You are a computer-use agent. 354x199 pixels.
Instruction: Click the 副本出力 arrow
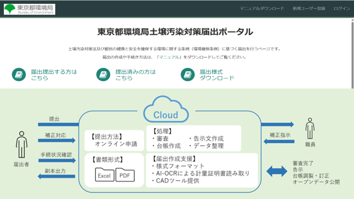[56, 176]
